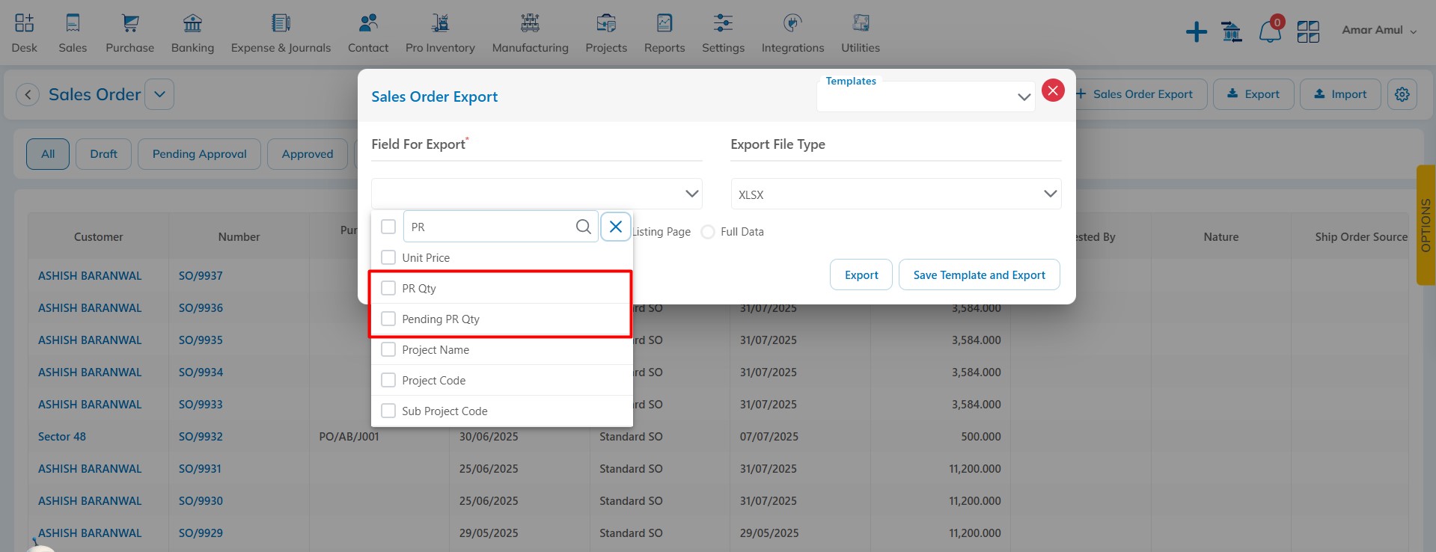Screen dimensions: 1436x552
Task: Check the Project Code field
Action: (388, 380)
